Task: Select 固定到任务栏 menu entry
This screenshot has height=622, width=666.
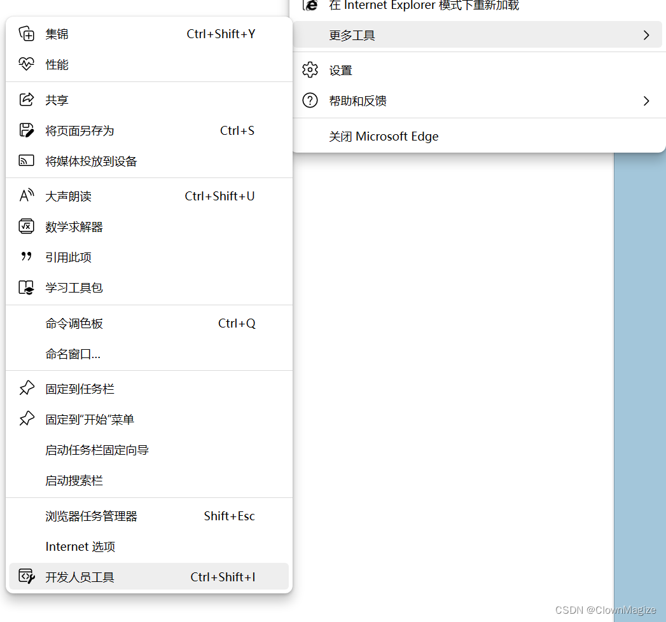Action: tap(149, 389)
